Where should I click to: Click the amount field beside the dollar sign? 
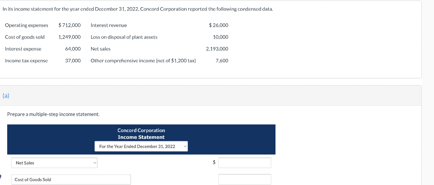coord(245,163)
